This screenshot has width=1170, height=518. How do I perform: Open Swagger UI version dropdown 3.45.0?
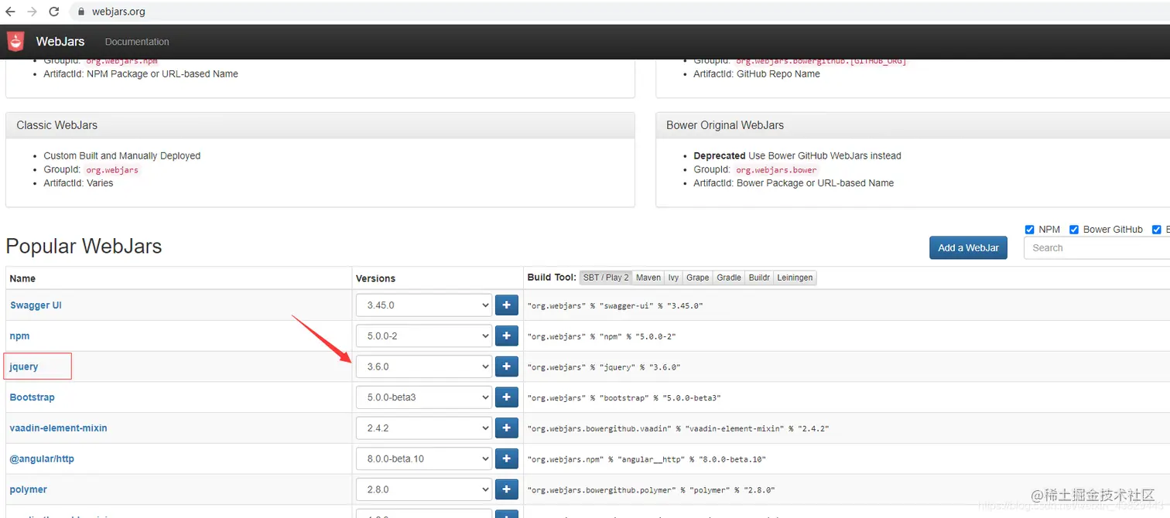(x=424, y=305)
